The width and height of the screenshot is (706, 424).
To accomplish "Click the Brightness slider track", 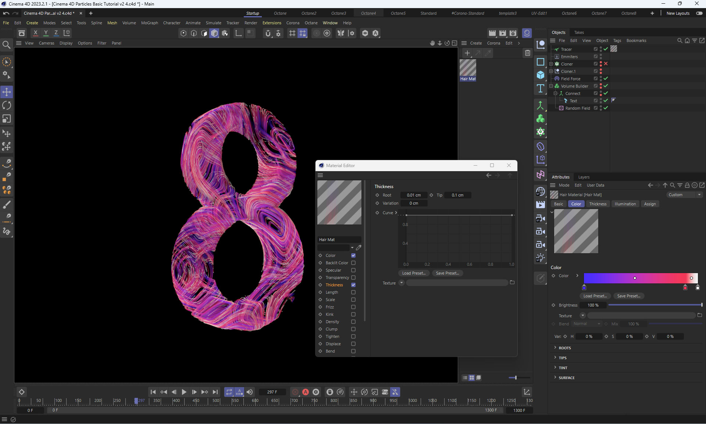I will click(x=655, y=305).
